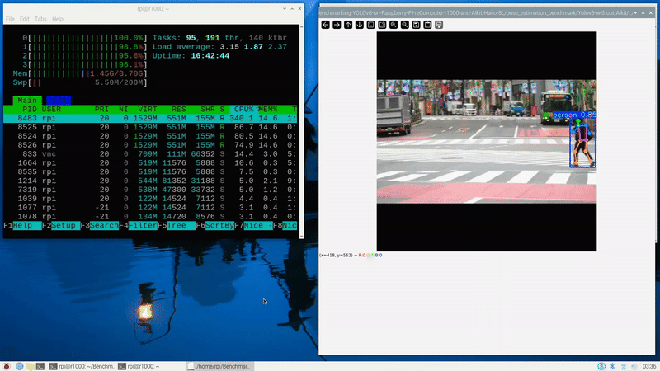Switch to the blue I/O tab in htop
The image size is (660, 371).
coord(59,100)
